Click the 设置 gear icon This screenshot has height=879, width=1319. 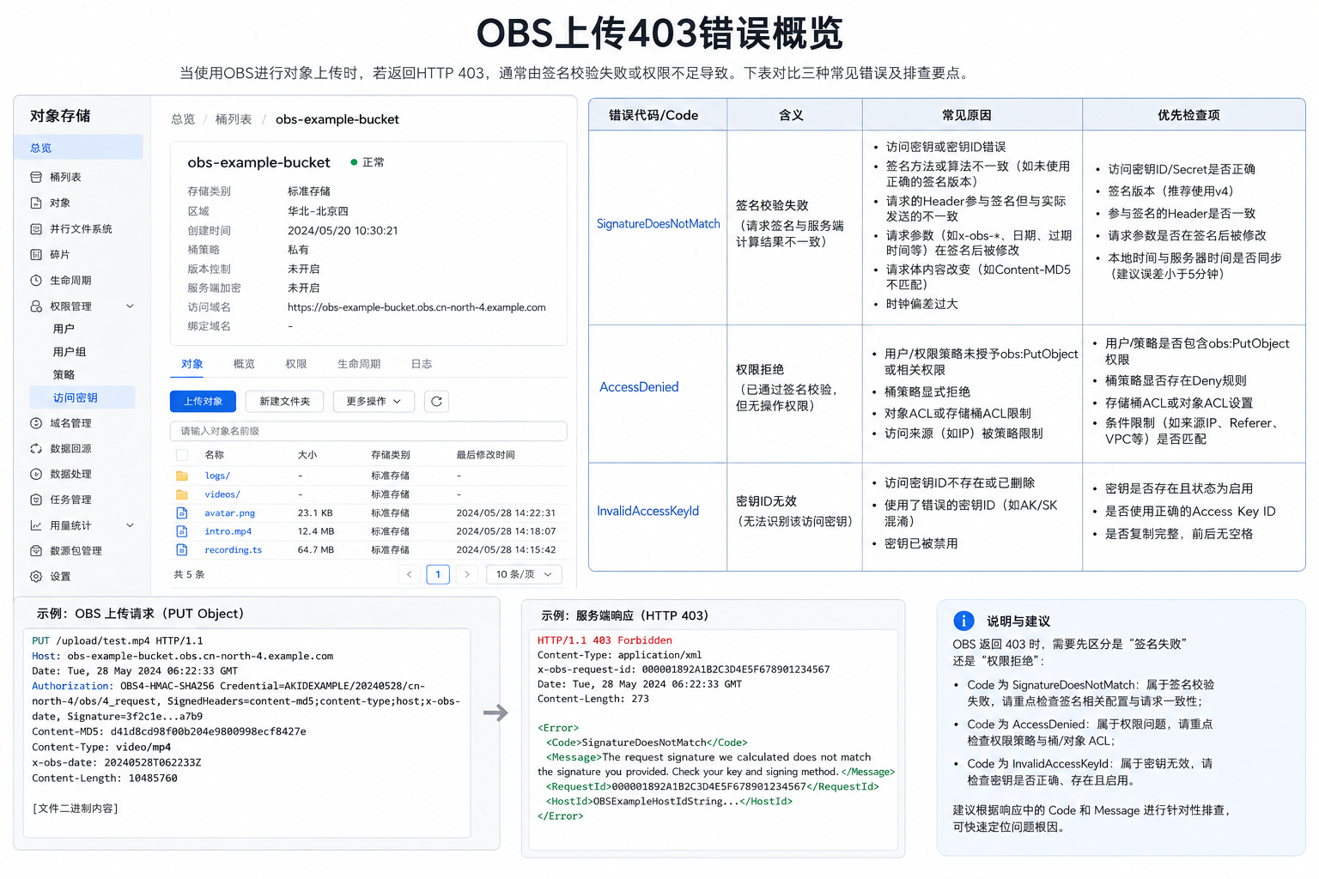coord(36,577)
